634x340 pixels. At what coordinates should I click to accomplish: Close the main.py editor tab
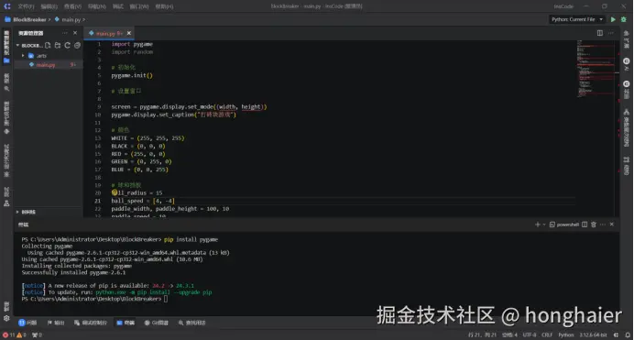tap(129, 33)
